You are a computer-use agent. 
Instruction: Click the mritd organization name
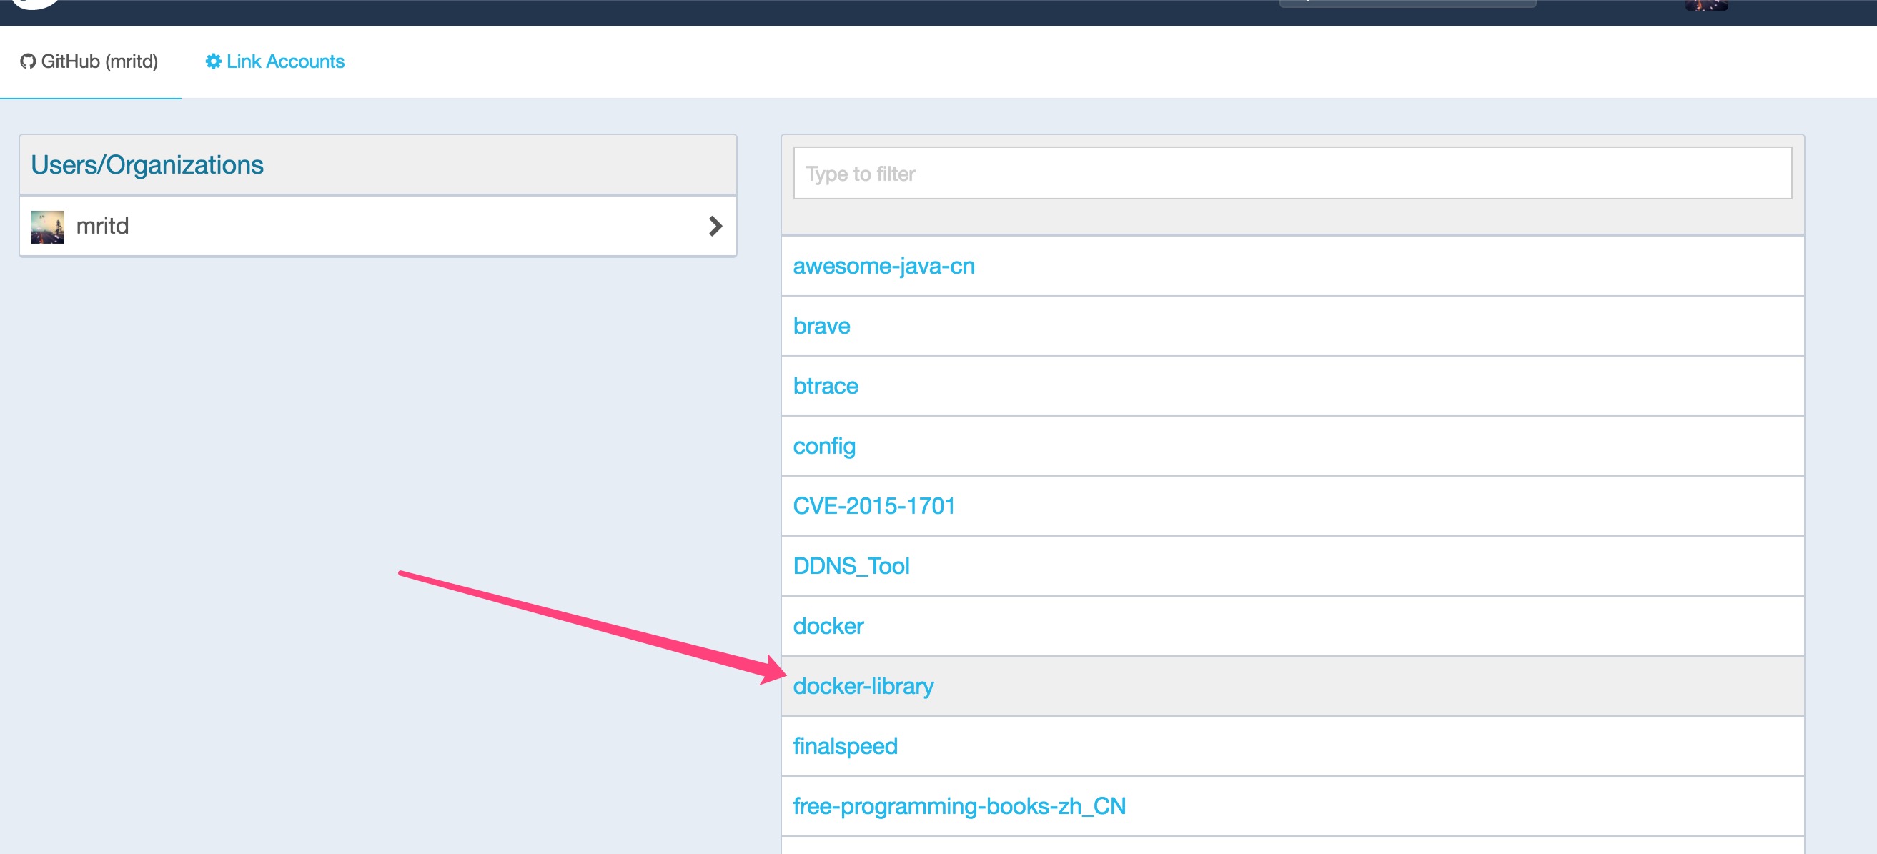tap(103, 226)
